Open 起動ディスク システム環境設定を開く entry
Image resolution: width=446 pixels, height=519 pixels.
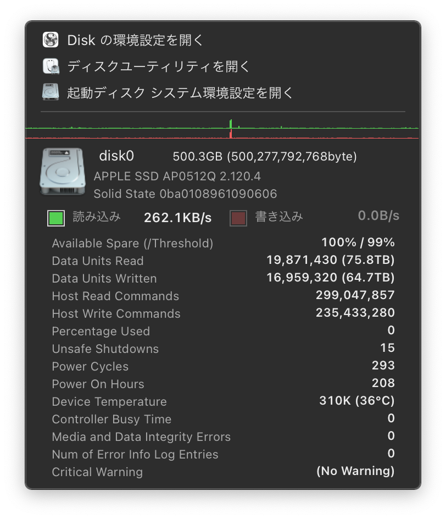pos(180,92)
